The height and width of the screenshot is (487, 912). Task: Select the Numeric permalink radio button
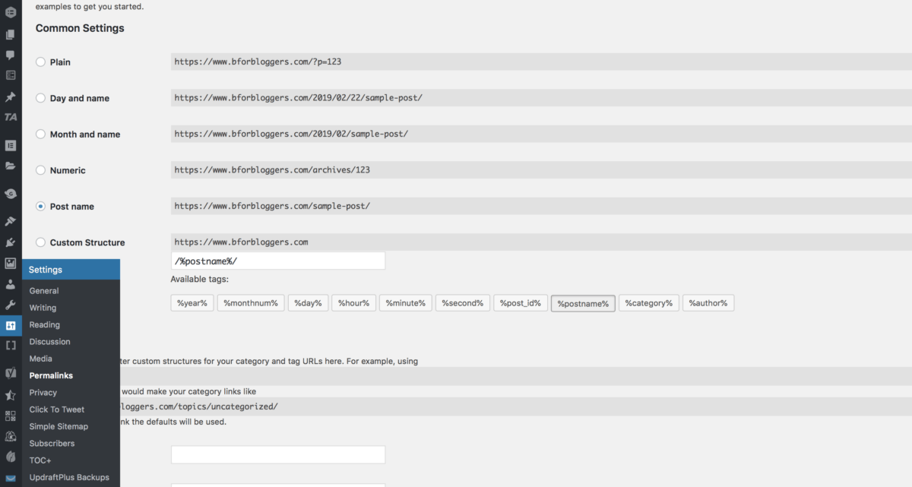point(41,170)
